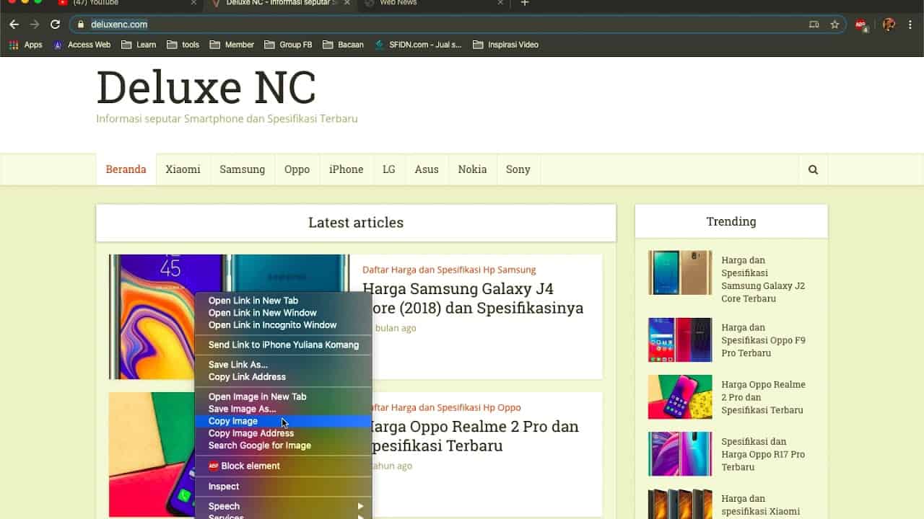Select Block element in context menu
The height and width of the screenshot is (519, 924).
coord(283,466)
